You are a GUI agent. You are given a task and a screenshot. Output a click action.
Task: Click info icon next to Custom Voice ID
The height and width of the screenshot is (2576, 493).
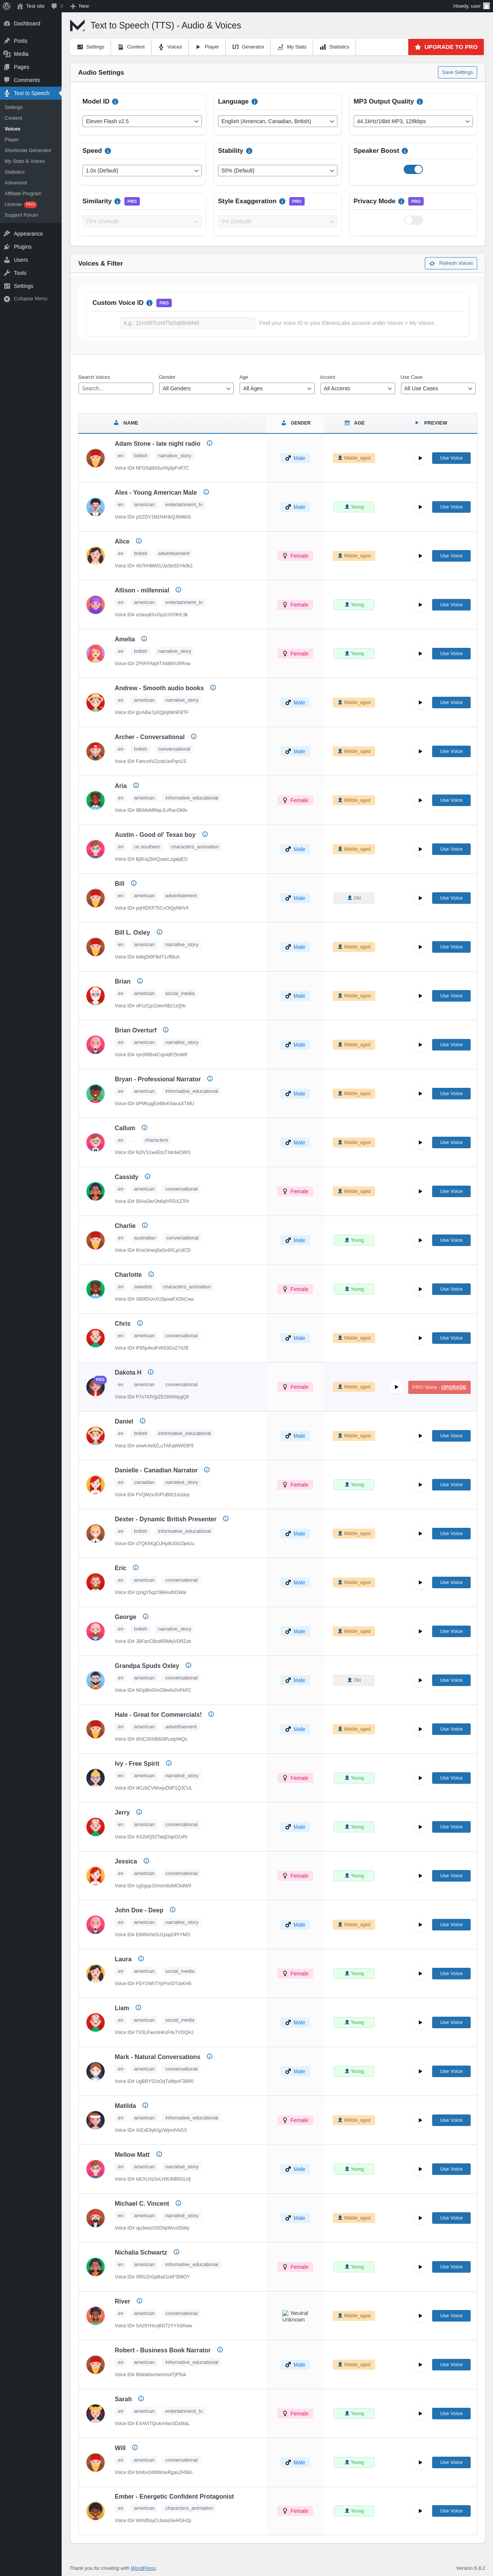point(150,303)
